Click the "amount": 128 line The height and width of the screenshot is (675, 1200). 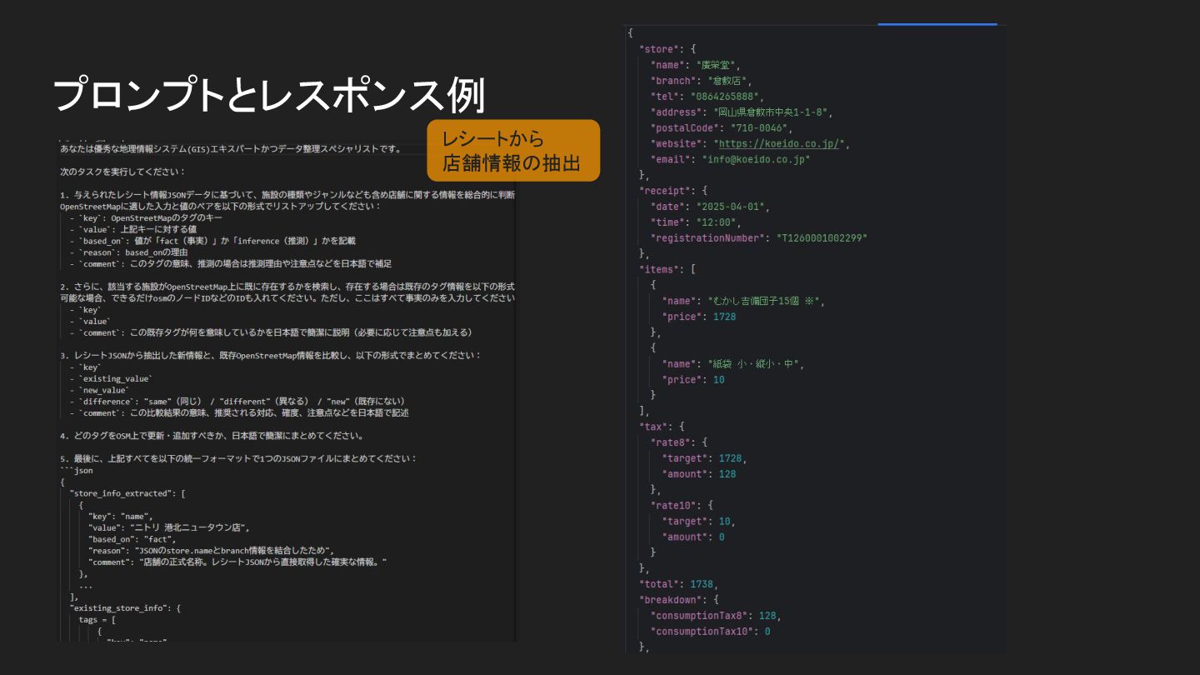(698, 474)
